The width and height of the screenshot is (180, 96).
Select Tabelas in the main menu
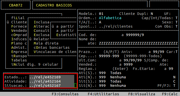19,60
